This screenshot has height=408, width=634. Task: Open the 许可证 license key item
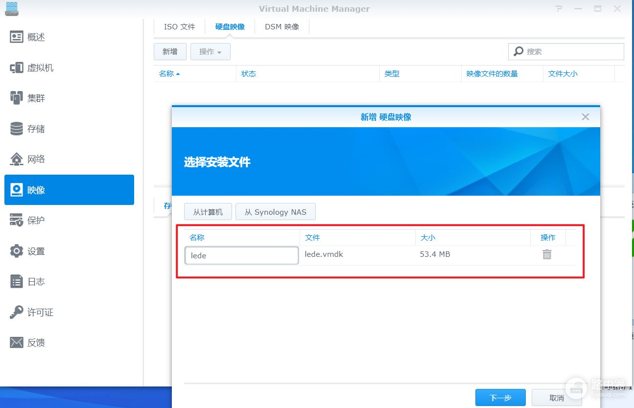point(31,312)
